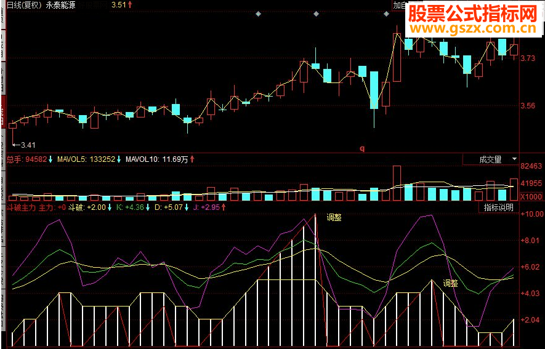This screenshot has width=545, height=349.
Task: Click the 斗破: +2.00 value
Action: (87, 207)
